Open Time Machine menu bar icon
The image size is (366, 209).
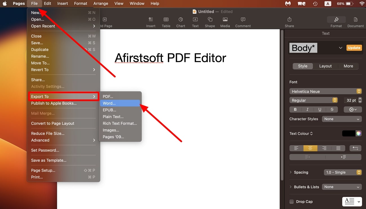[x=315, y=4]
